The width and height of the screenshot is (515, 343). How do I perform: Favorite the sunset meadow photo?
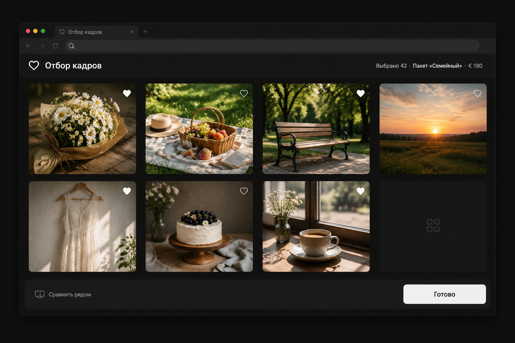coord(477,93)
